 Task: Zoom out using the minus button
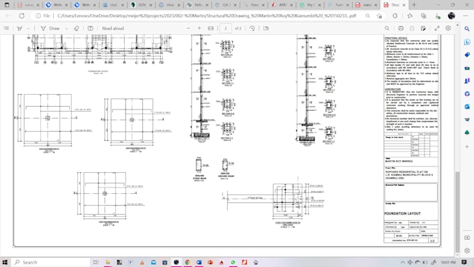coord(188,28)
